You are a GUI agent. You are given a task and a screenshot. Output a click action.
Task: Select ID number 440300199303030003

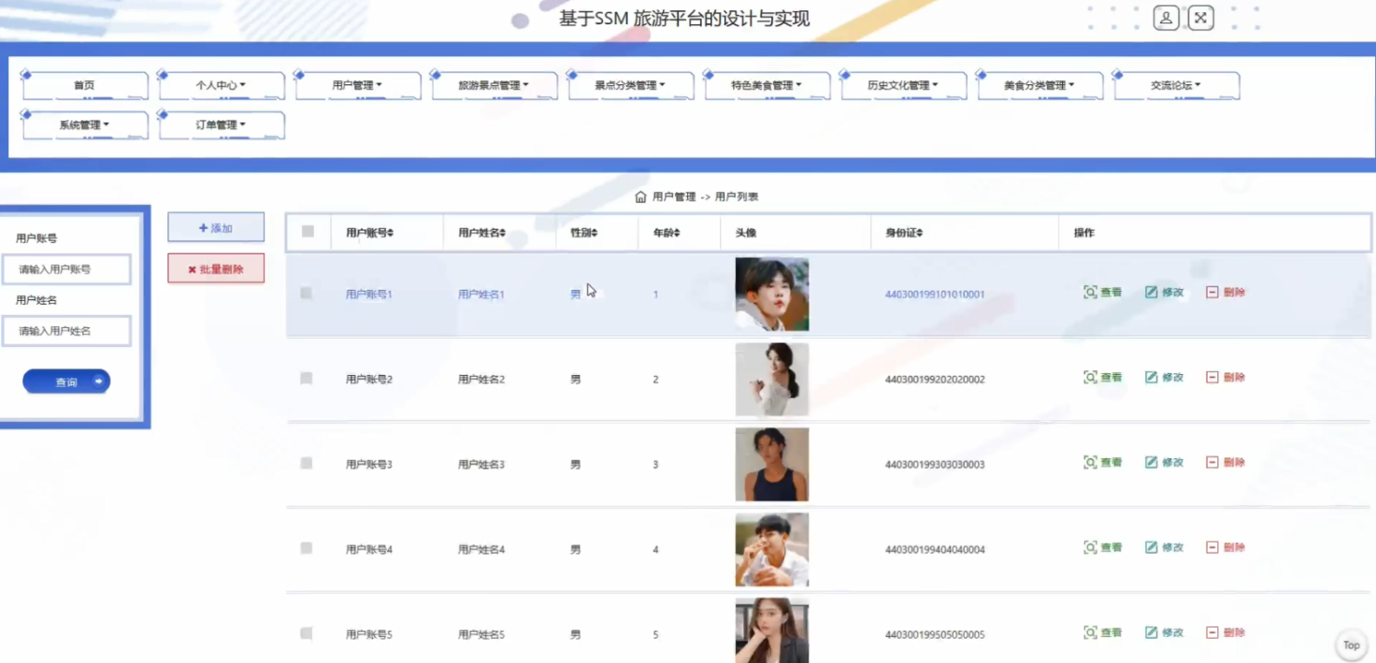click(935, 464)
